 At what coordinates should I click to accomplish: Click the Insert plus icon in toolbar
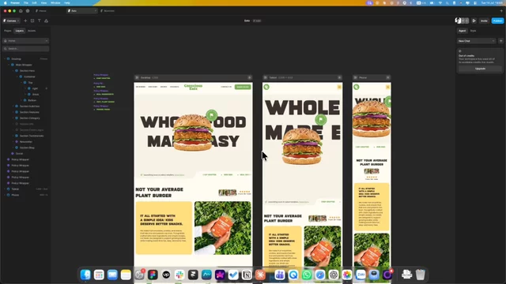click(25, 21)
